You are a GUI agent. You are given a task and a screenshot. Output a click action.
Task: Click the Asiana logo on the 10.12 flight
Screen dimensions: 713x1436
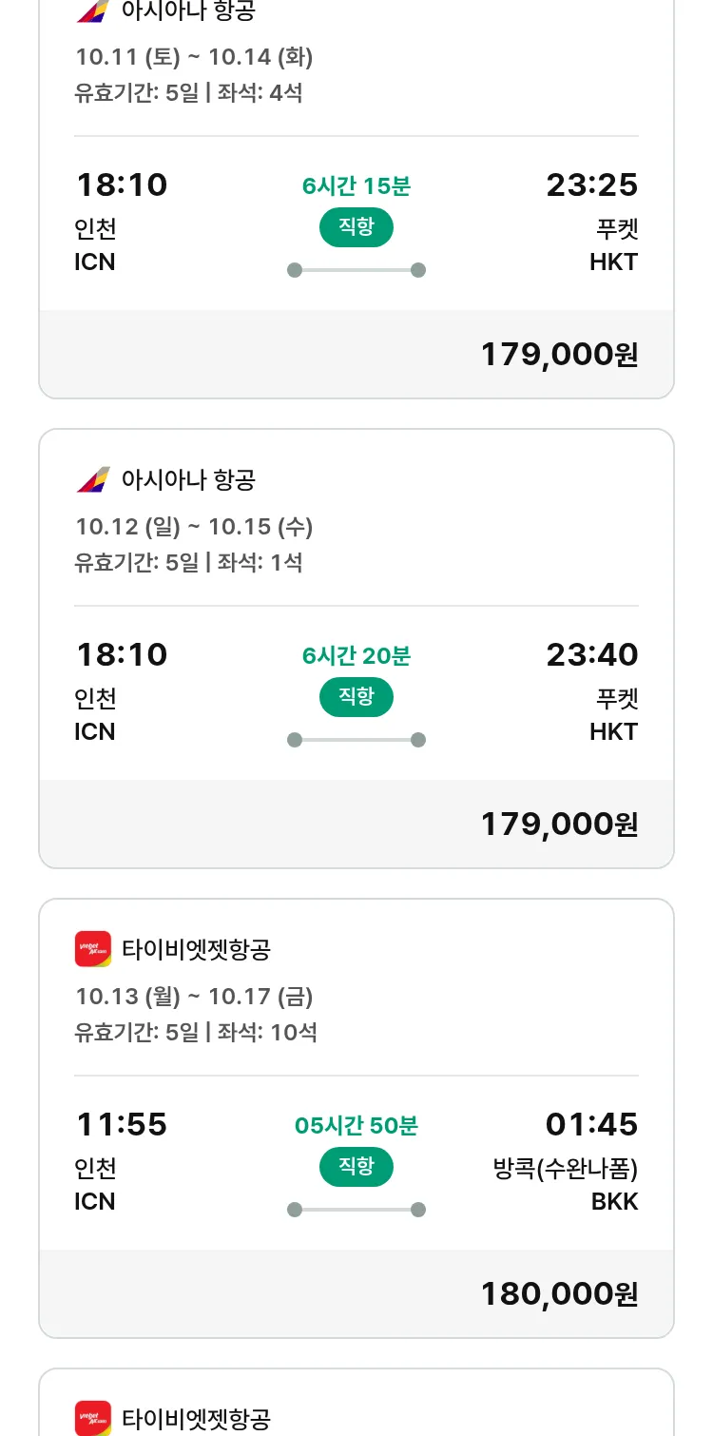pos(93,479)
